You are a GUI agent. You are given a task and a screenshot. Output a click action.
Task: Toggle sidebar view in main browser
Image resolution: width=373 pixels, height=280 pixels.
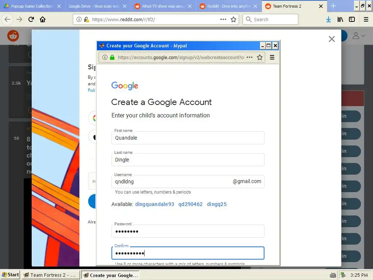pos(352,19)
